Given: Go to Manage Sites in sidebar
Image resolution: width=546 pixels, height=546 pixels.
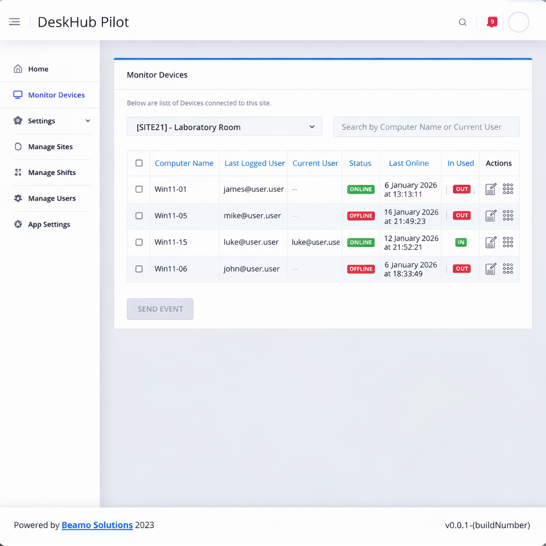Looking at the screenshot, I should [x=50, y=147].
